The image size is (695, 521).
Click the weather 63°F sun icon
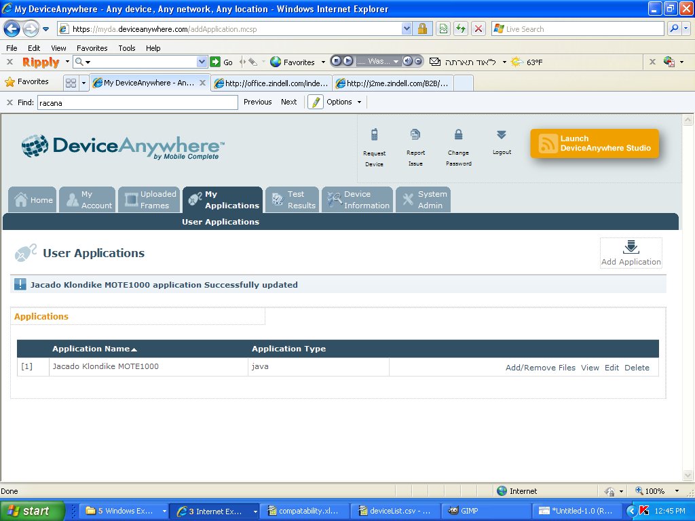(516, 62)
